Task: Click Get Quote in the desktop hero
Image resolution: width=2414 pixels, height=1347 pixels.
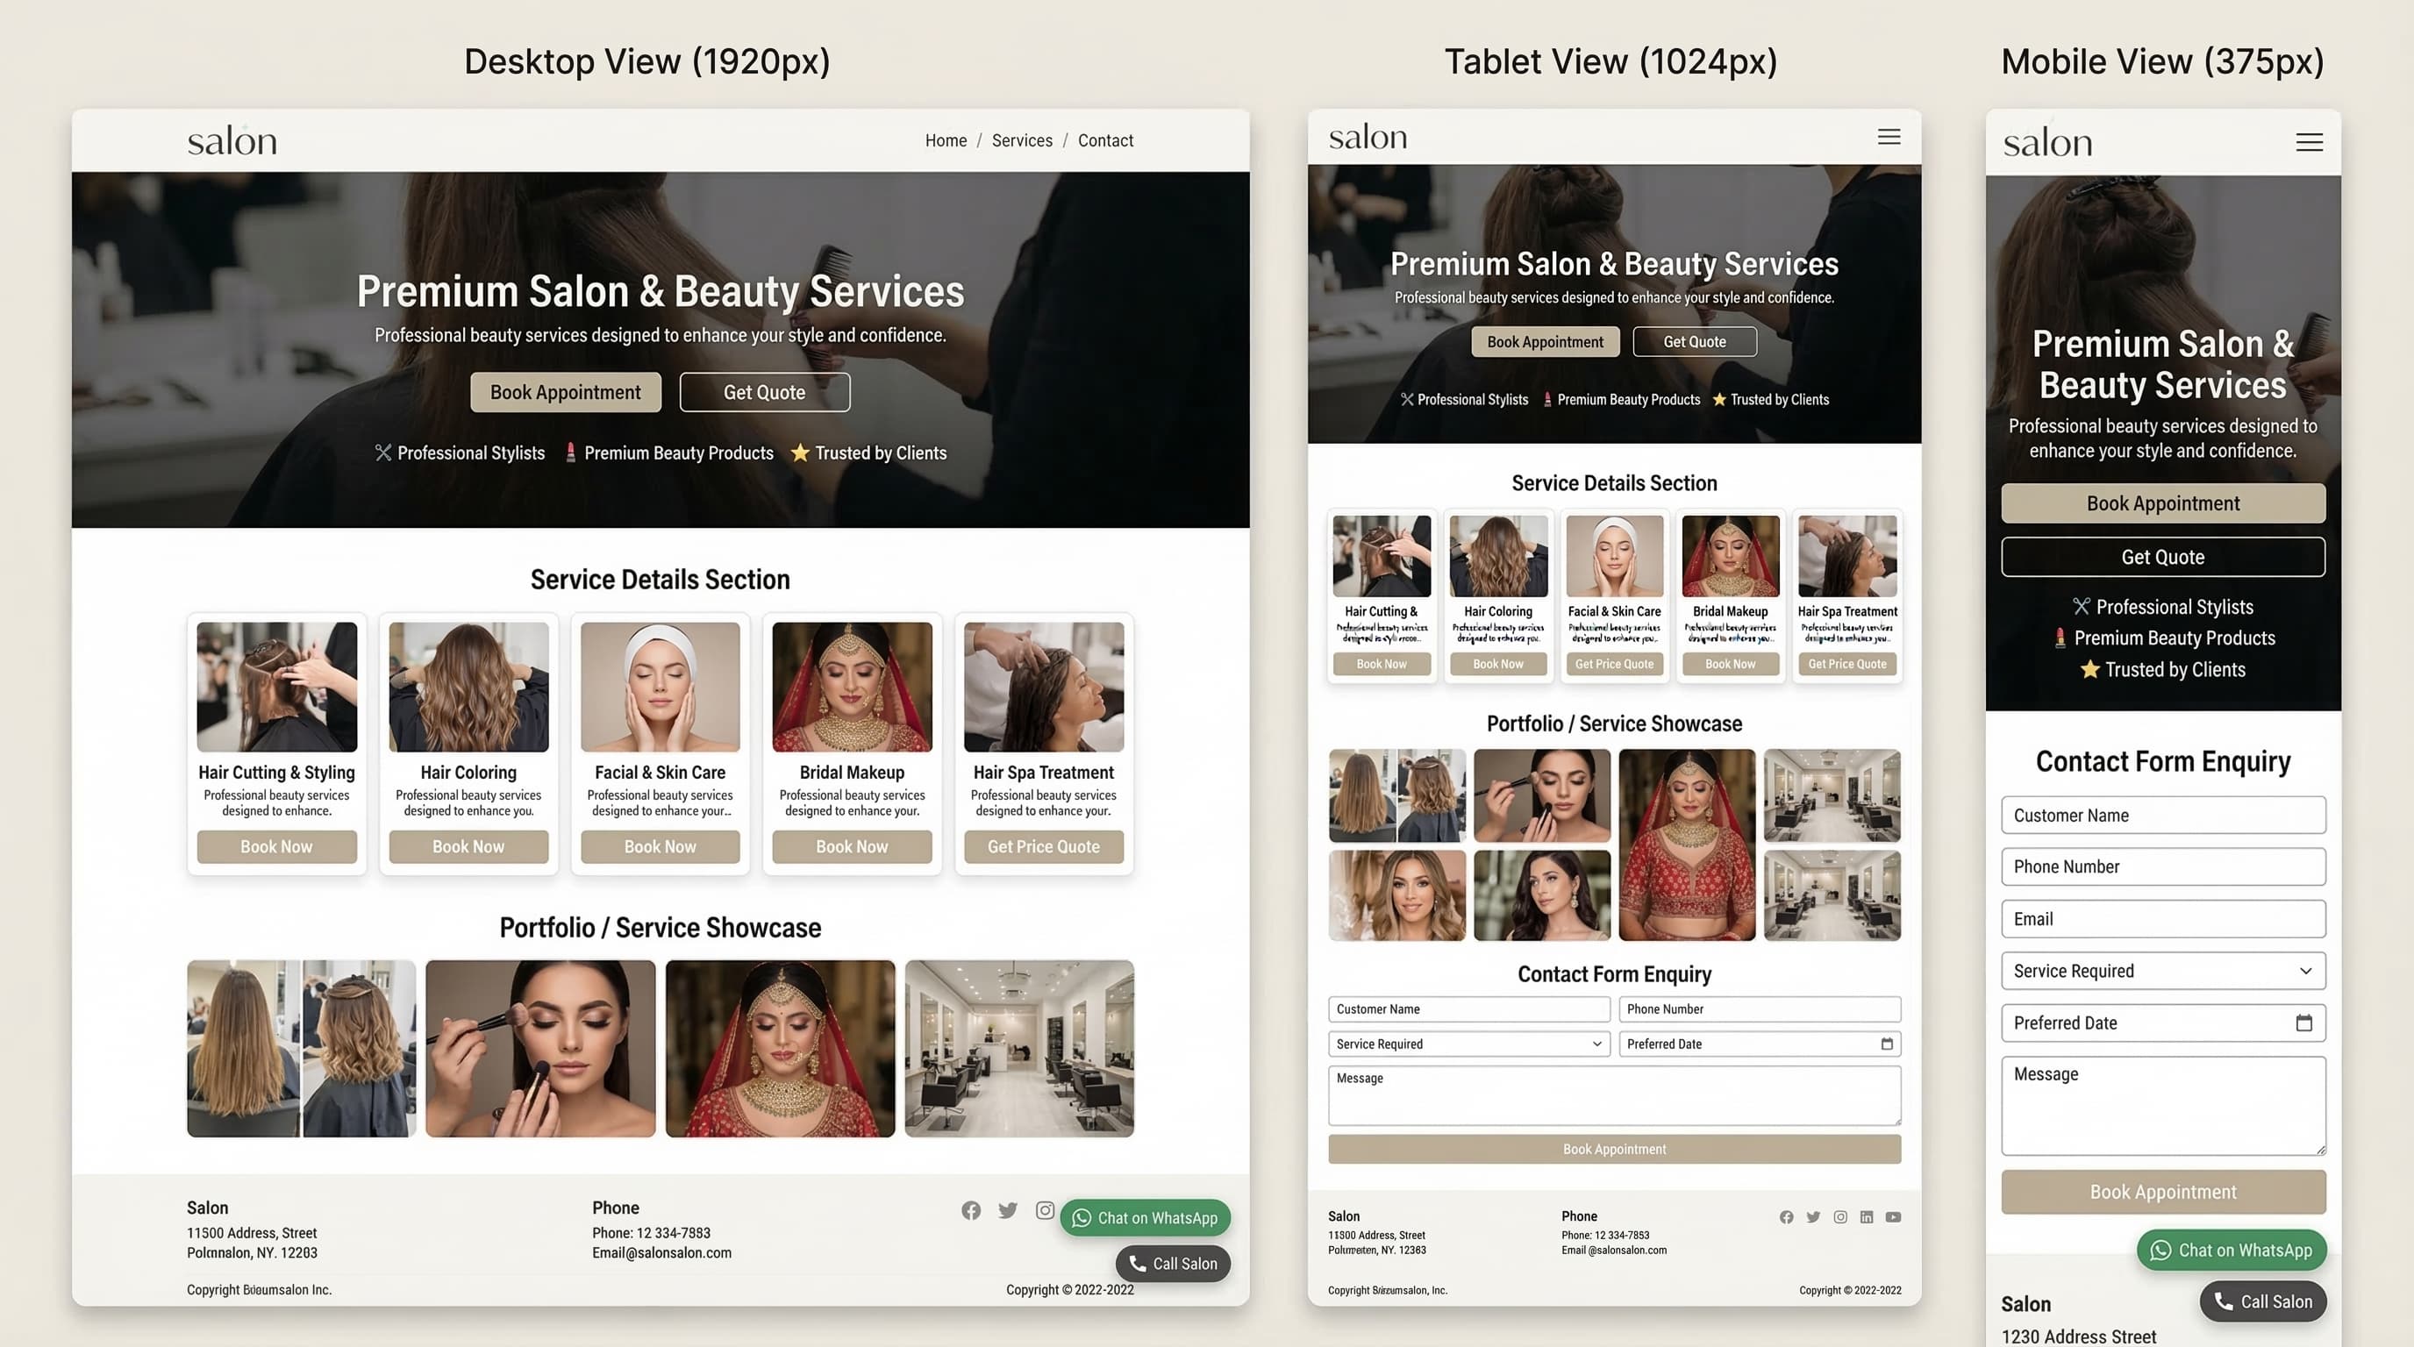Action: pos(765,391)
